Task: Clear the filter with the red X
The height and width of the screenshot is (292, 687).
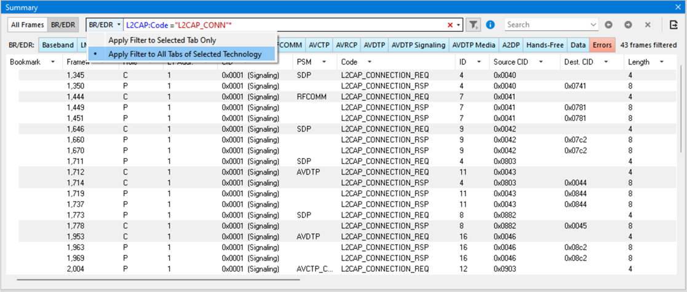Action: [x=450, y=25]
